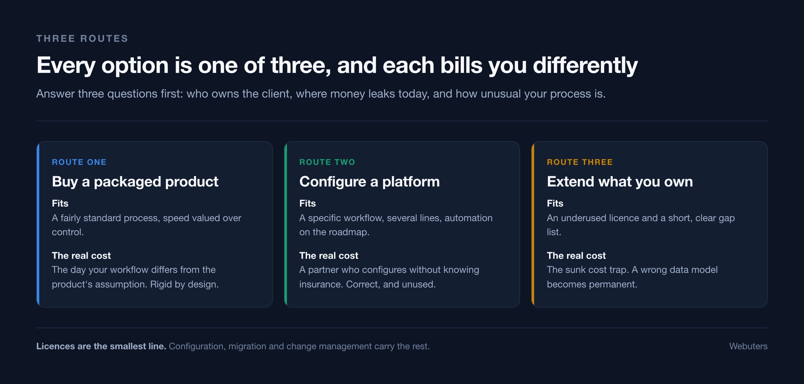Select the Fits heading in Route One card
Image resolution: width=804 pixels, height=384 pixels.
[x=60, y=203]
